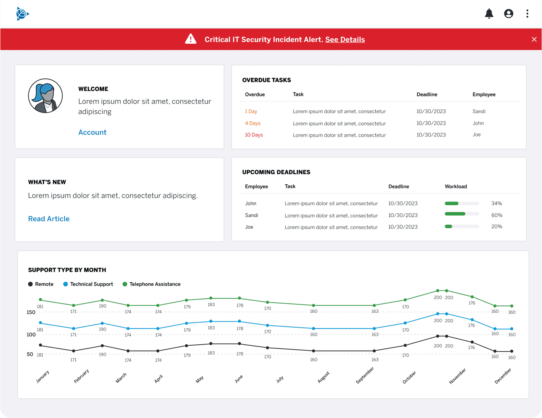Screen dimensions: 542x418
Task: Click the globe logo icon
Action: 22,14
